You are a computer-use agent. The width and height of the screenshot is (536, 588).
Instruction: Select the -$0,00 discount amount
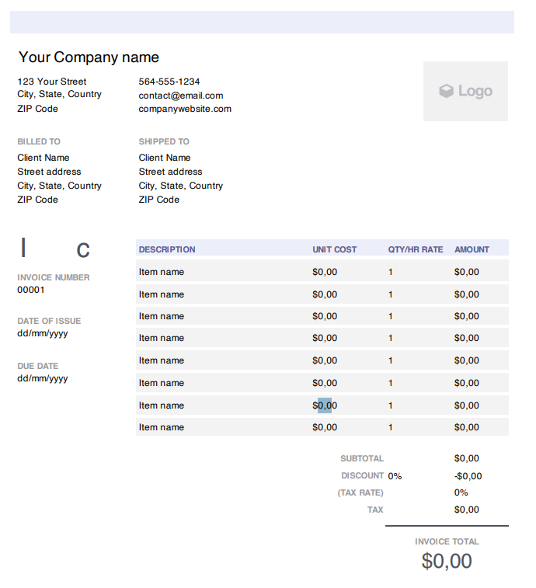(x=468, y=476)
